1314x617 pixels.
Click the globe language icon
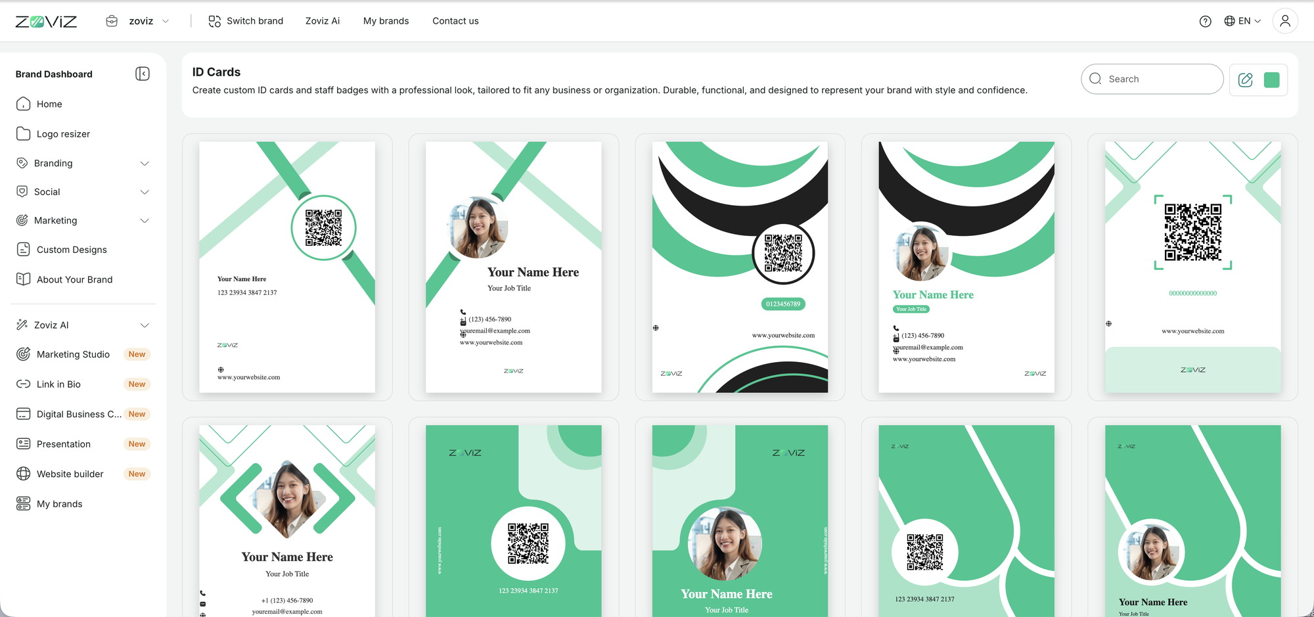[x=1229, y=21]
